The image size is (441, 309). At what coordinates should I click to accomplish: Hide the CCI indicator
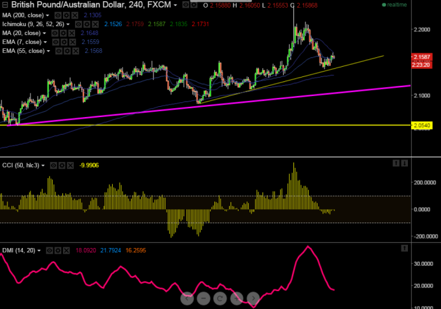click(x=53, y=165)
